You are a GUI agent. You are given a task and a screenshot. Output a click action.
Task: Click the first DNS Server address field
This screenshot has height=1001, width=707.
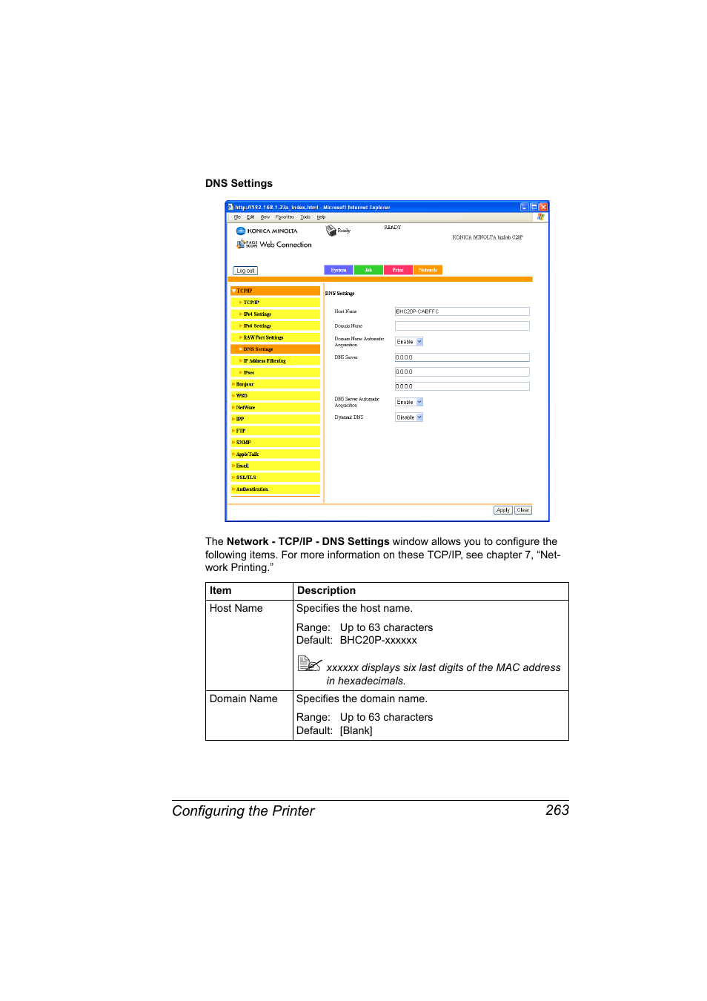[462, 357]
